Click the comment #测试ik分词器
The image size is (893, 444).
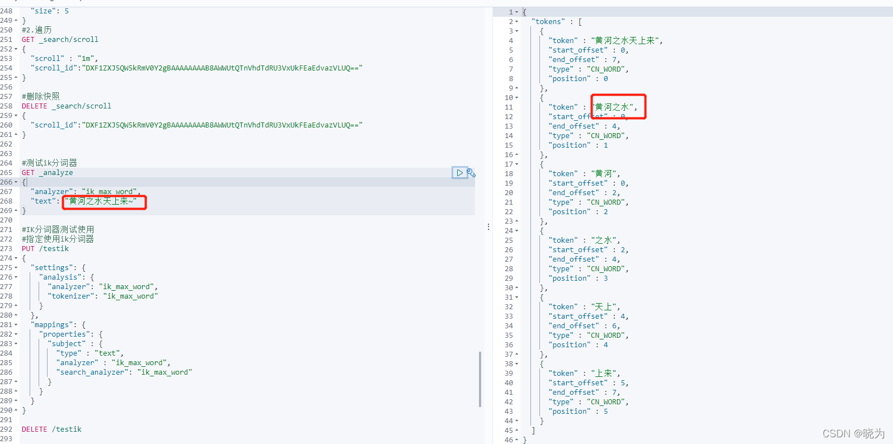[49, 163]
